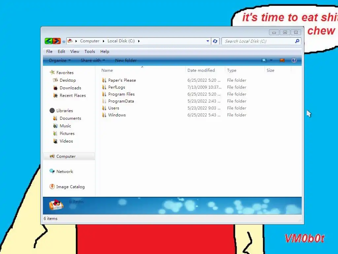Image resolution: width=338 pixels, height=254 pixels.
Task: Click the 6 items status bar text
Action: pos(51,219)
